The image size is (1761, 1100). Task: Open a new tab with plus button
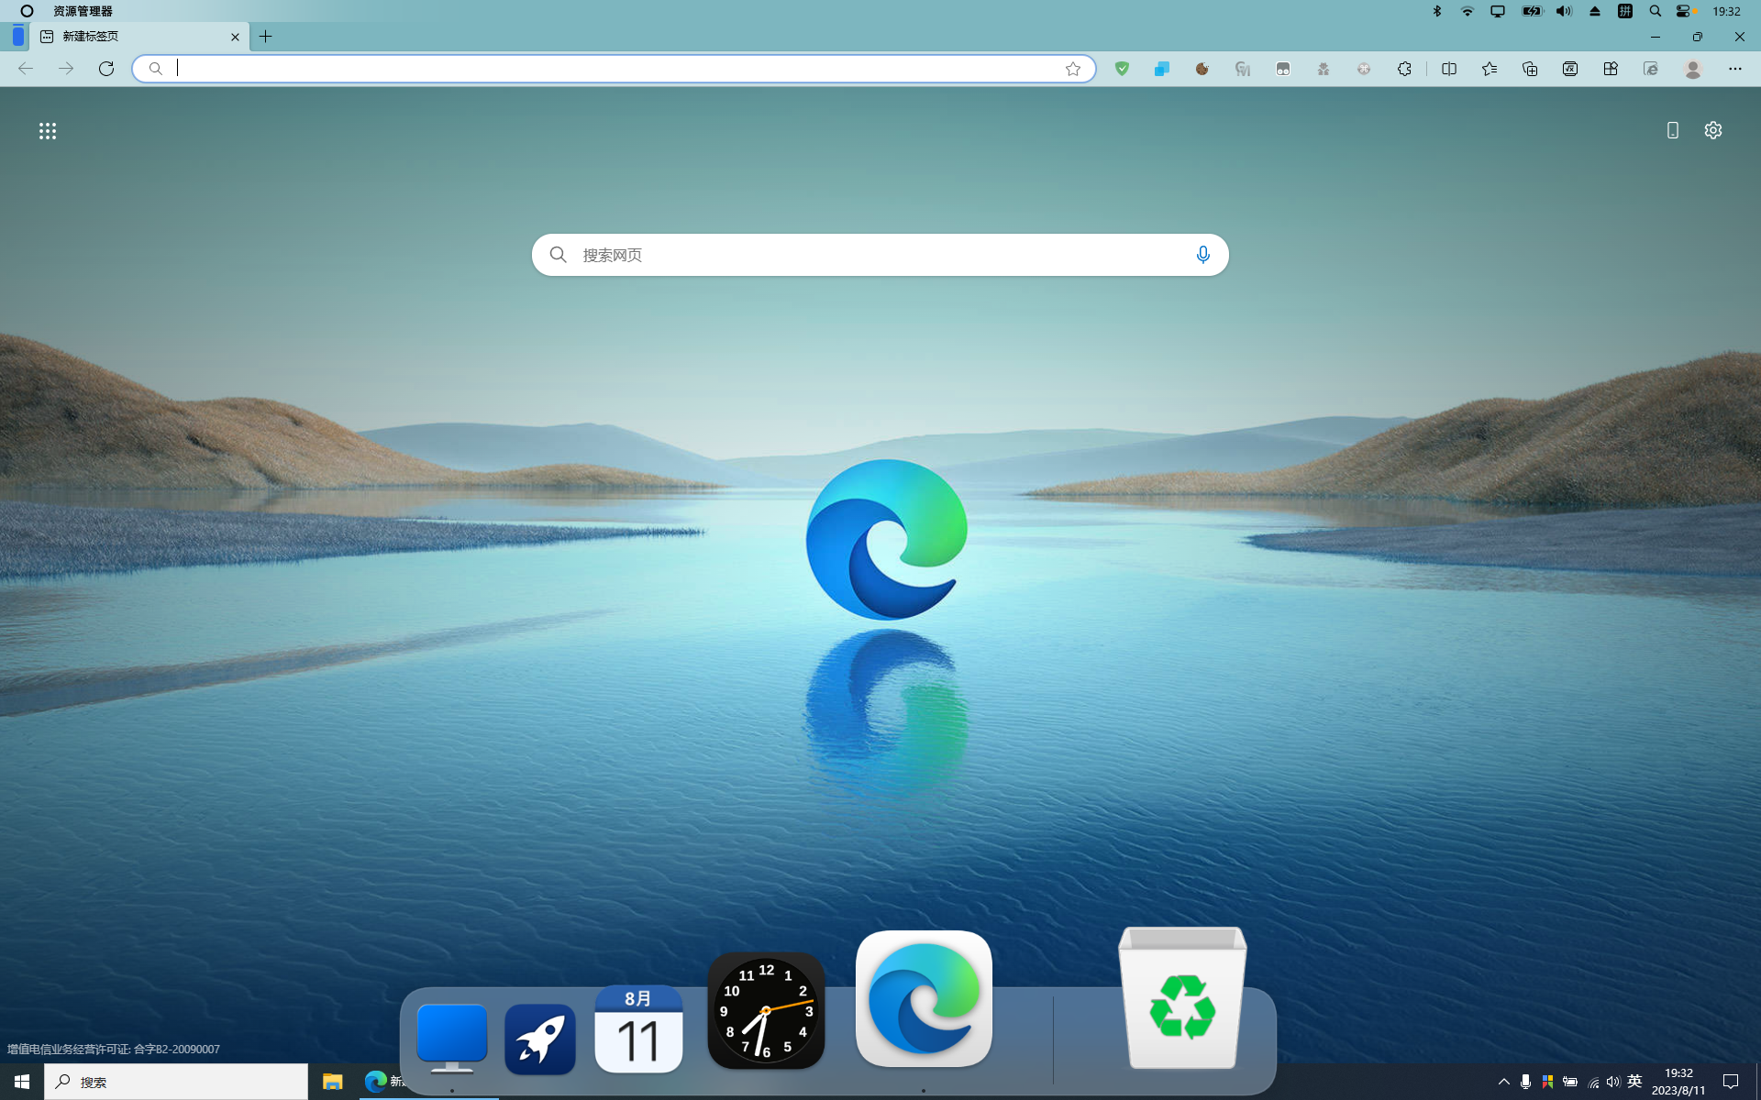coord(266,37)
